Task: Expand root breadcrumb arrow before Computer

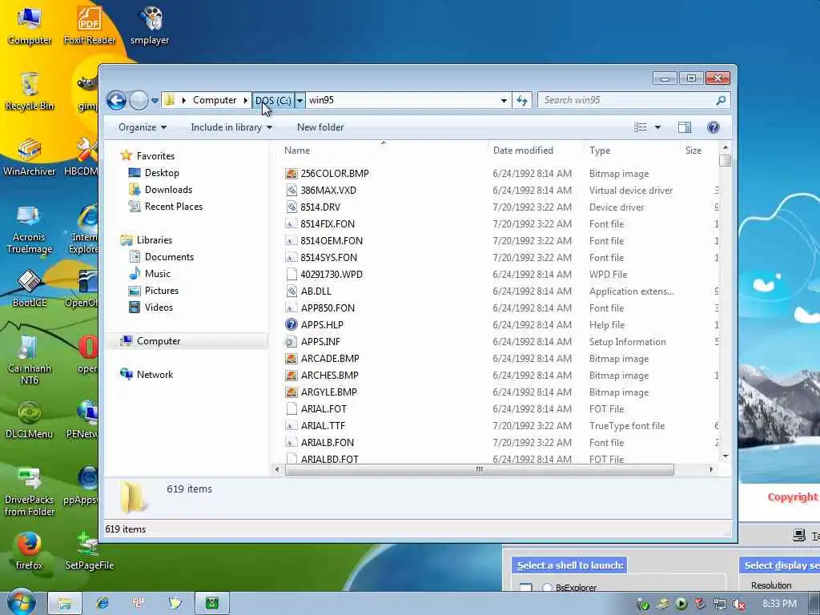Action: tap(183, 100)
